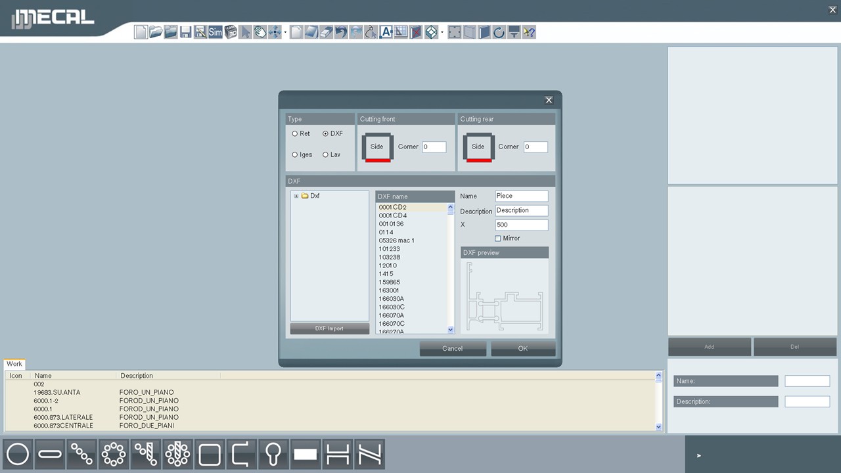Click the Name field containing Piece
This screenshot has height=473, width=841.
point(522,196)
